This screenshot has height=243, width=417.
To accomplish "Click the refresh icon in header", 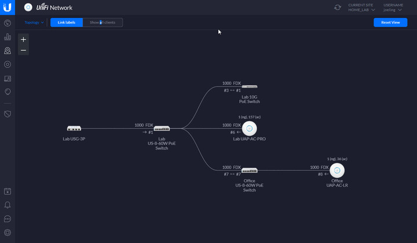I will (x=338, y=8).
